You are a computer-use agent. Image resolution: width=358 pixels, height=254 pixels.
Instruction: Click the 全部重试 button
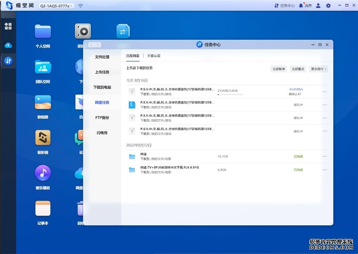coord(298,69)
